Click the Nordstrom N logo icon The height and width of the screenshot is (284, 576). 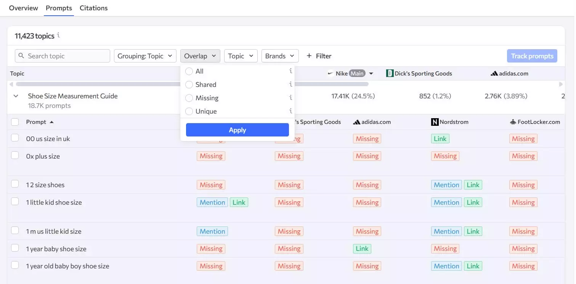pos(435,122)
